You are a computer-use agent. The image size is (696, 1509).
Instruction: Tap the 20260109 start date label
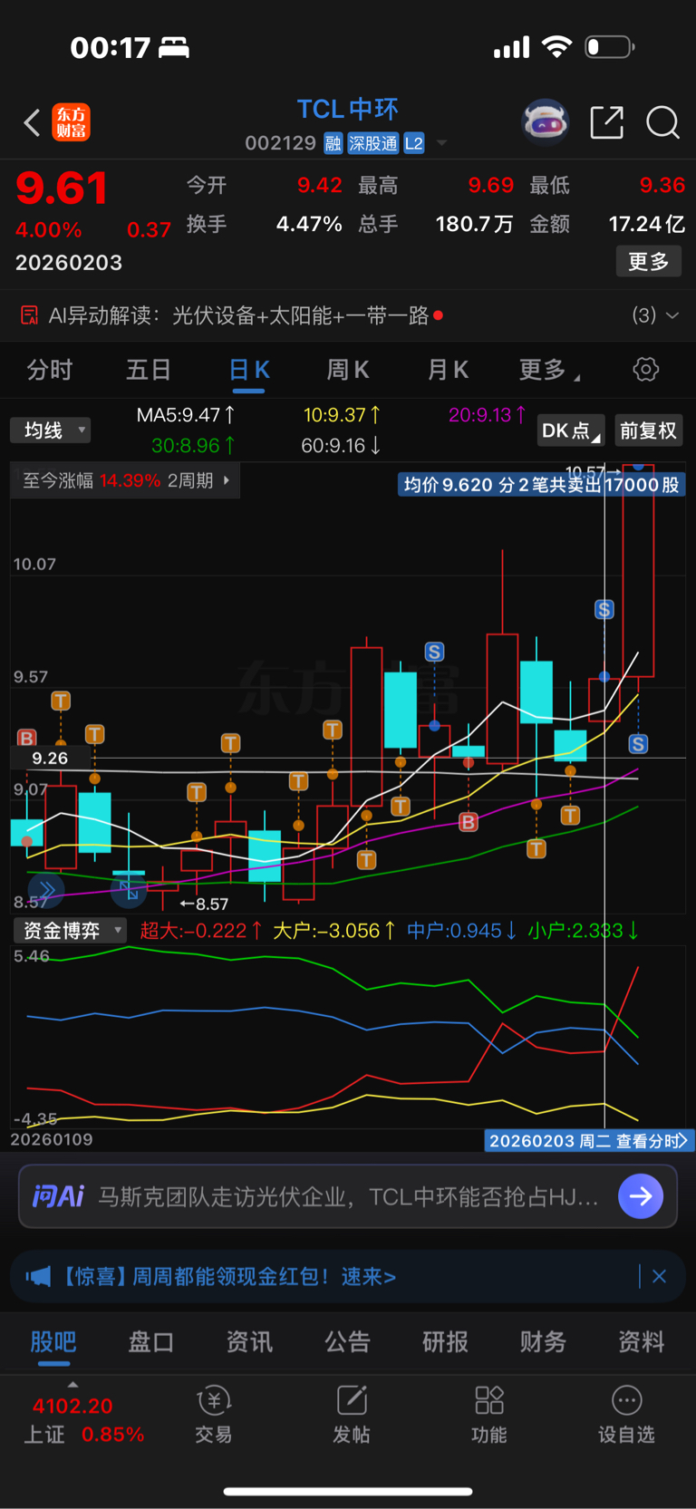52,1139
